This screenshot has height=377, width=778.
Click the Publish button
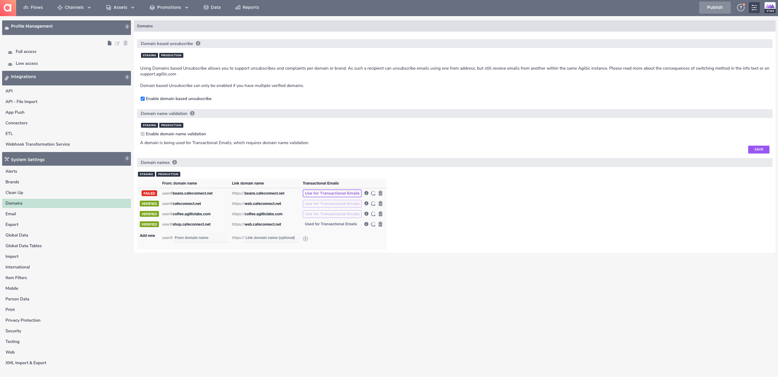coord(714,8)
